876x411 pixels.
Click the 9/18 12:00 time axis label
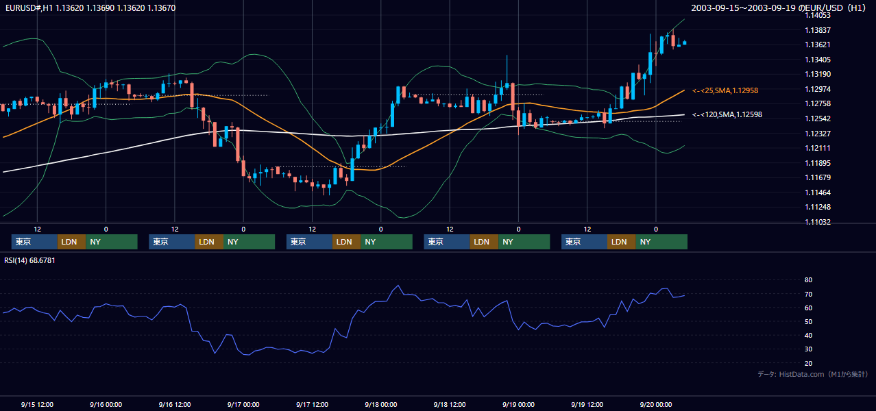[450, 404]
